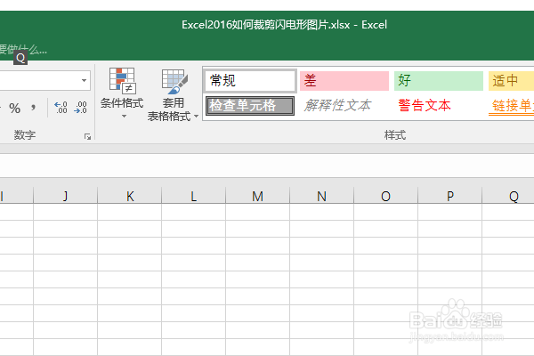Apply the 好 (Good) cell style
The width and height of the screenshot is (534, 356).
click(x=439, y=81)
